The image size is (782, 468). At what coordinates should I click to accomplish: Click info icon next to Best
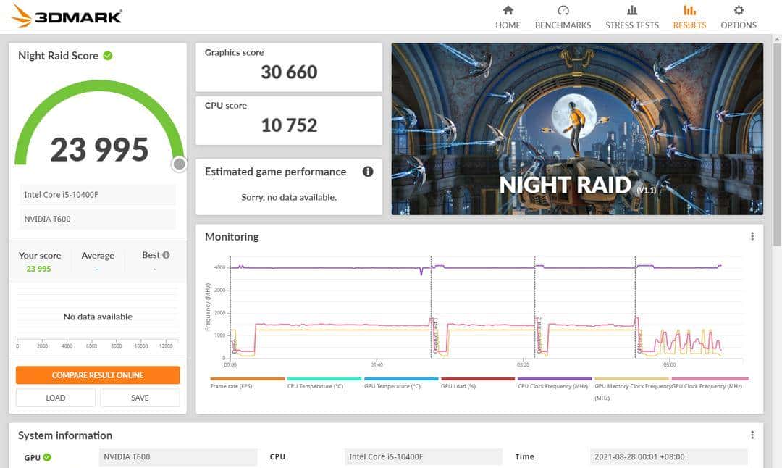[x=166, y=255]
